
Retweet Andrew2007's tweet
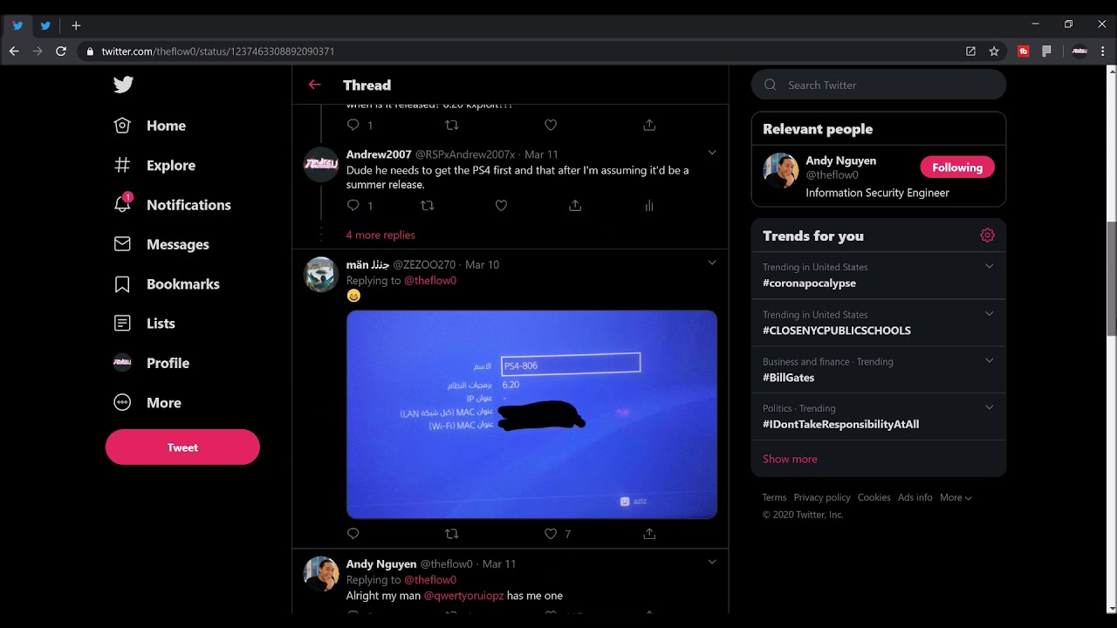click(x=427, y=206)
